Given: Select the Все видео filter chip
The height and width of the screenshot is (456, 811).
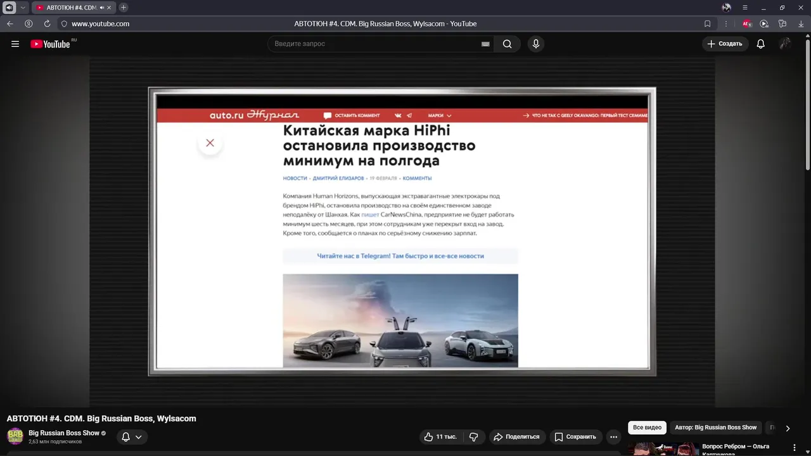Looking at the screenshot, I should (x=648, y=427).
